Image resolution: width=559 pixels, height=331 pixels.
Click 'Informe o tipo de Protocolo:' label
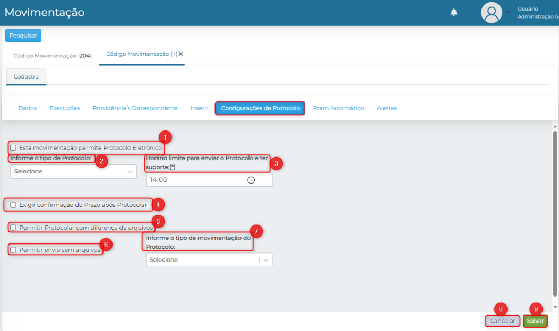tap(51, 158)
